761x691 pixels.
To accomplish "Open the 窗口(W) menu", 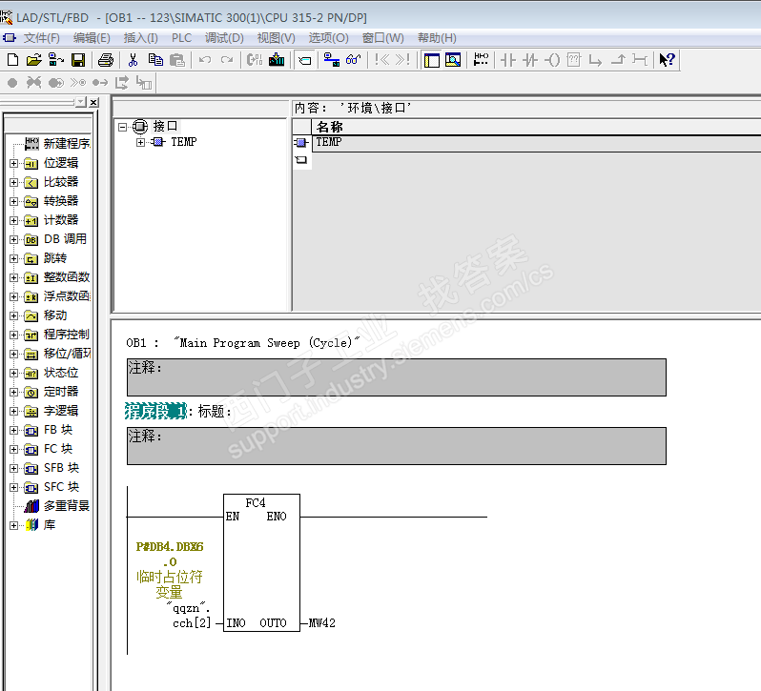I will tap(383, 38).
